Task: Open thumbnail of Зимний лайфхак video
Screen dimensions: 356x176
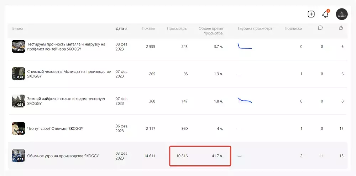Action: 19,101
